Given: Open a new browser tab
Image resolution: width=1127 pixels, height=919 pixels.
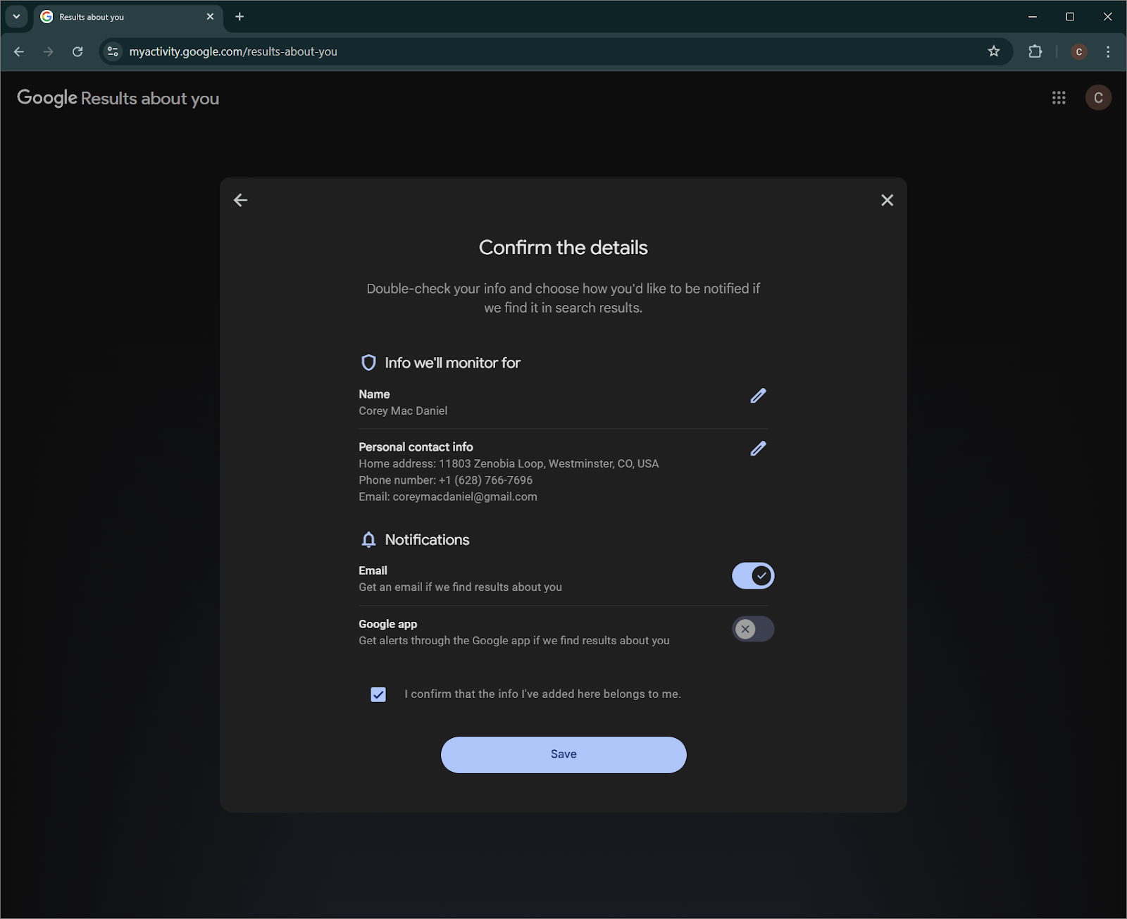Looking at the screenshot, I should point(239,16).
